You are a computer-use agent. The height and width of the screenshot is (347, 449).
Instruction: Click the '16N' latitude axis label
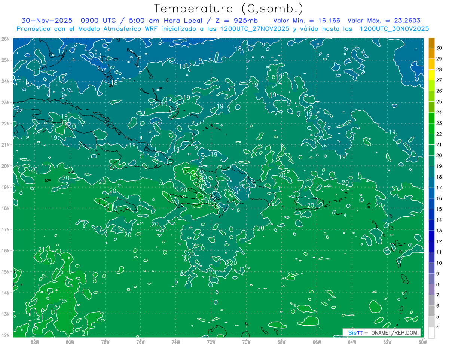pos(6,250)
